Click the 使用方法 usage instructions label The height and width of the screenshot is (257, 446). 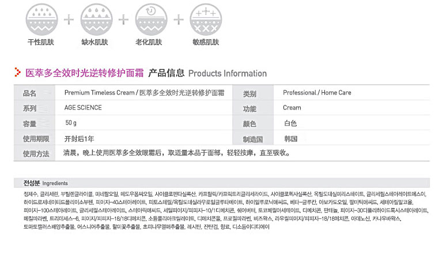pyautogui.click(x=36, y=154)
